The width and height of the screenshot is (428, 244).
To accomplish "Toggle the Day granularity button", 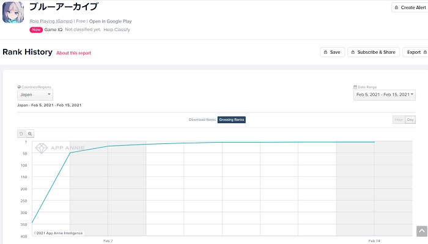I will (410, 120).
